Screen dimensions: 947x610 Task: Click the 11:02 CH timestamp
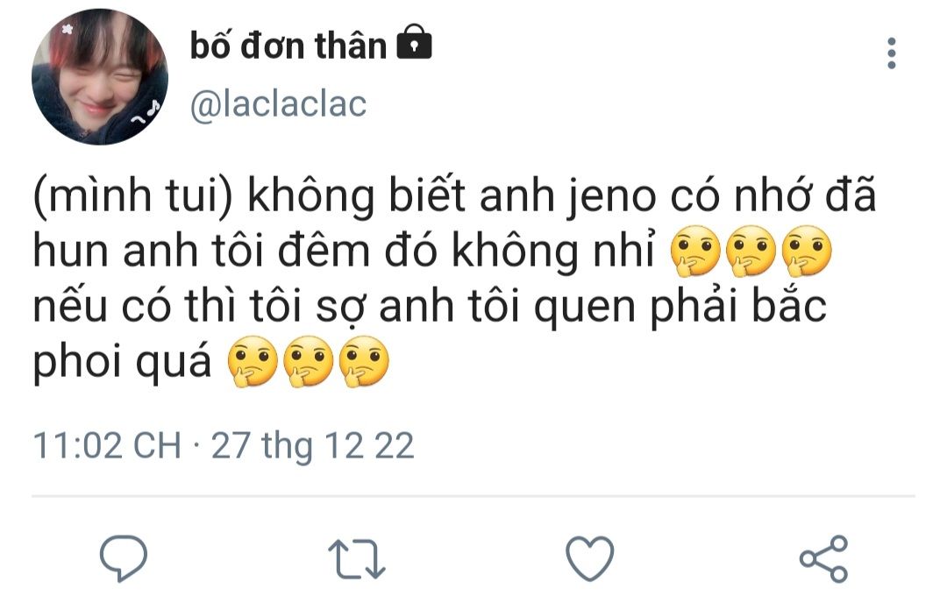107,446
